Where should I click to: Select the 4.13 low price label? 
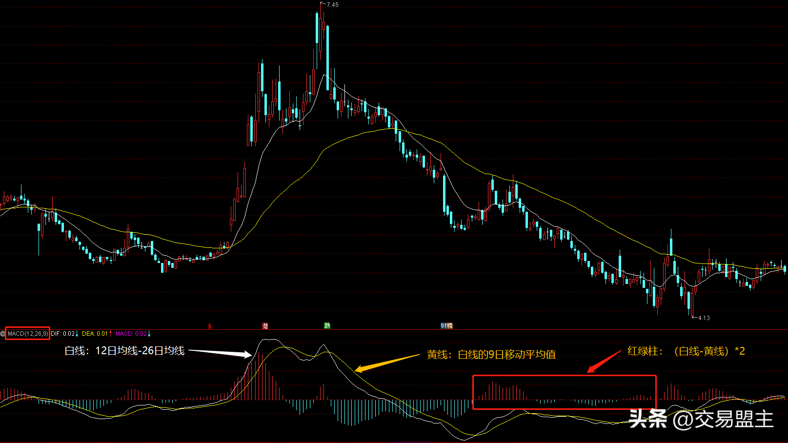pos(704,318)
